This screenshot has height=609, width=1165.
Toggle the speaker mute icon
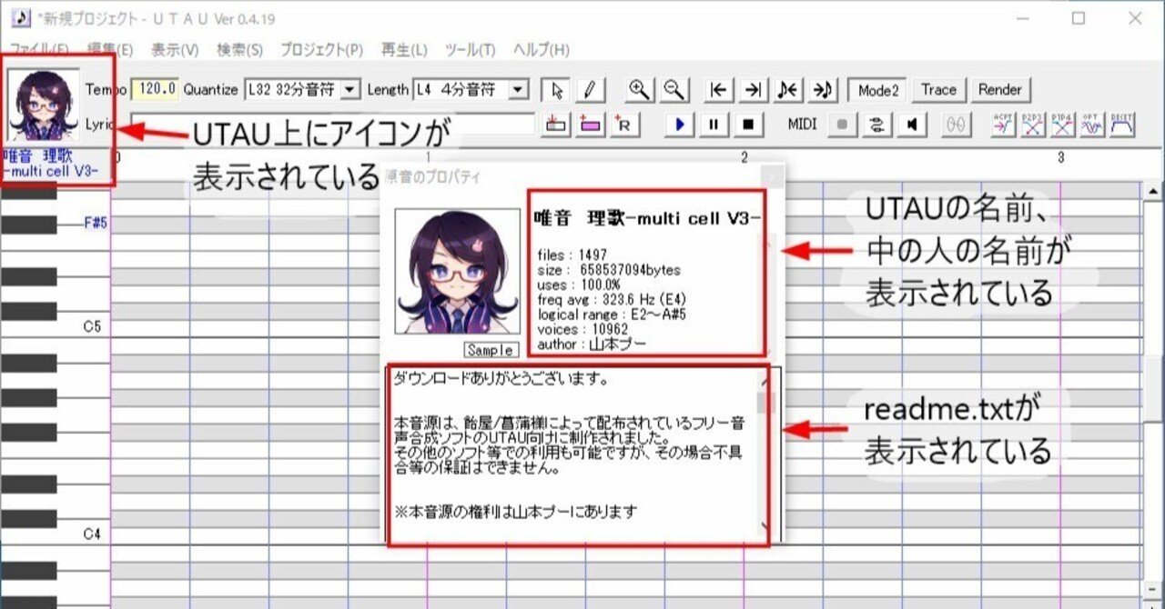[912, 124]
